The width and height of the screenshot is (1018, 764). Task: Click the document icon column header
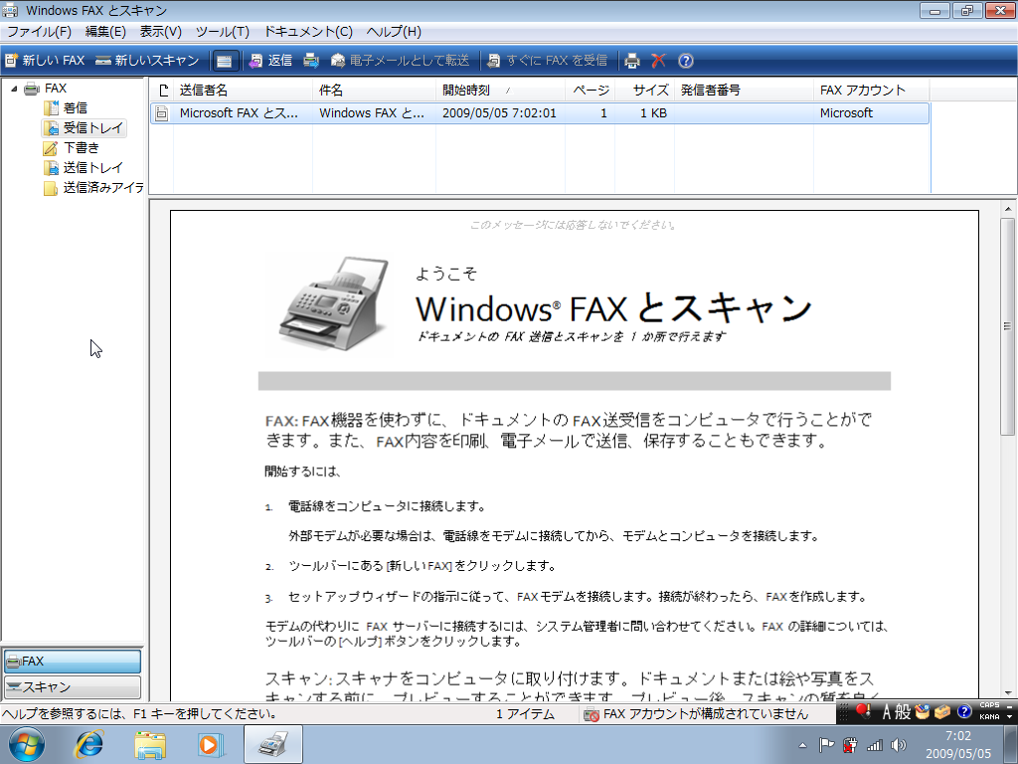point(162,91)
